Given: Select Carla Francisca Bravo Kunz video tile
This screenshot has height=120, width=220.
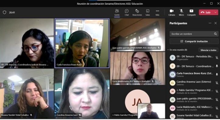Looking at the screenshot, I should [x=82, y=43].
